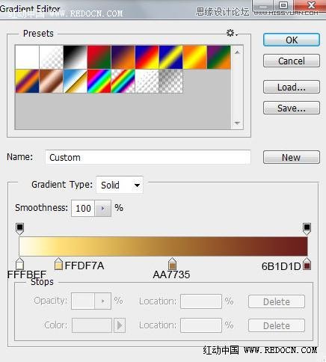Select the right opacity stop above the gradient bar
The width and height of the screenshot is (326, 362).
(307, 229)
